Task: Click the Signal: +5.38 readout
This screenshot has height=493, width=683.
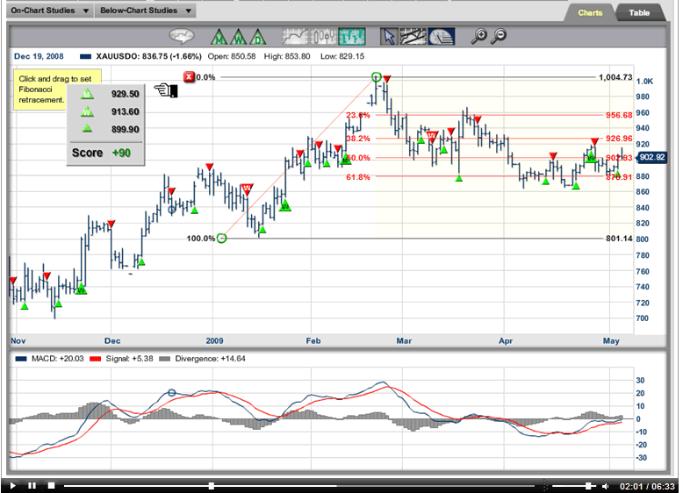Action: (x=129, y=359)
